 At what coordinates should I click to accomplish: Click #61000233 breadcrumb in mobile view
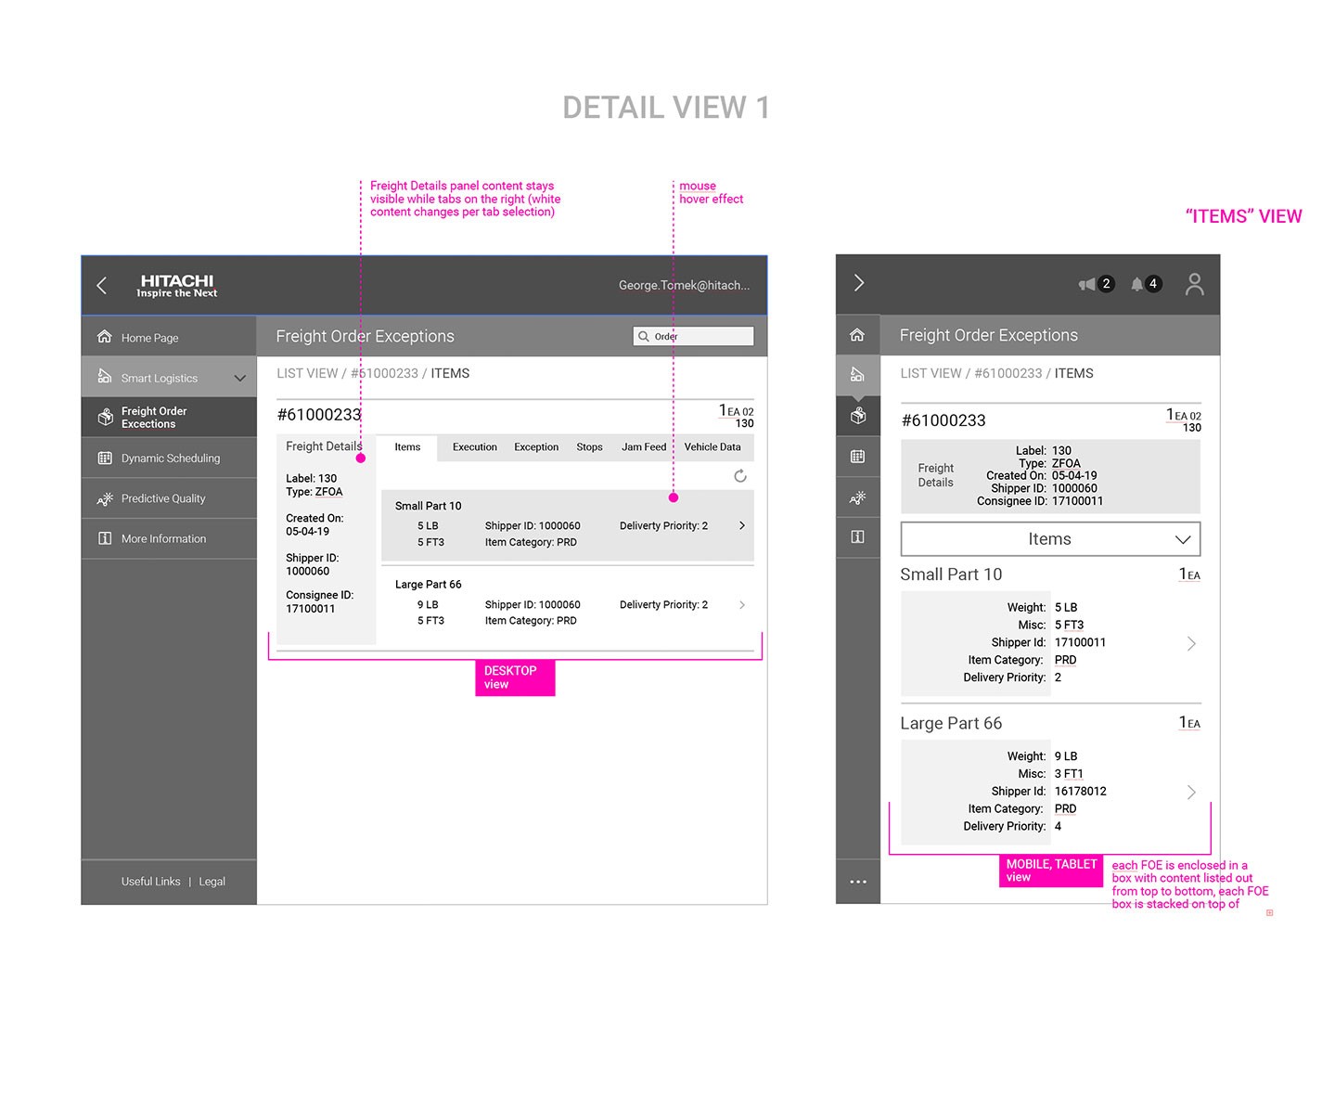[1008, 373]
